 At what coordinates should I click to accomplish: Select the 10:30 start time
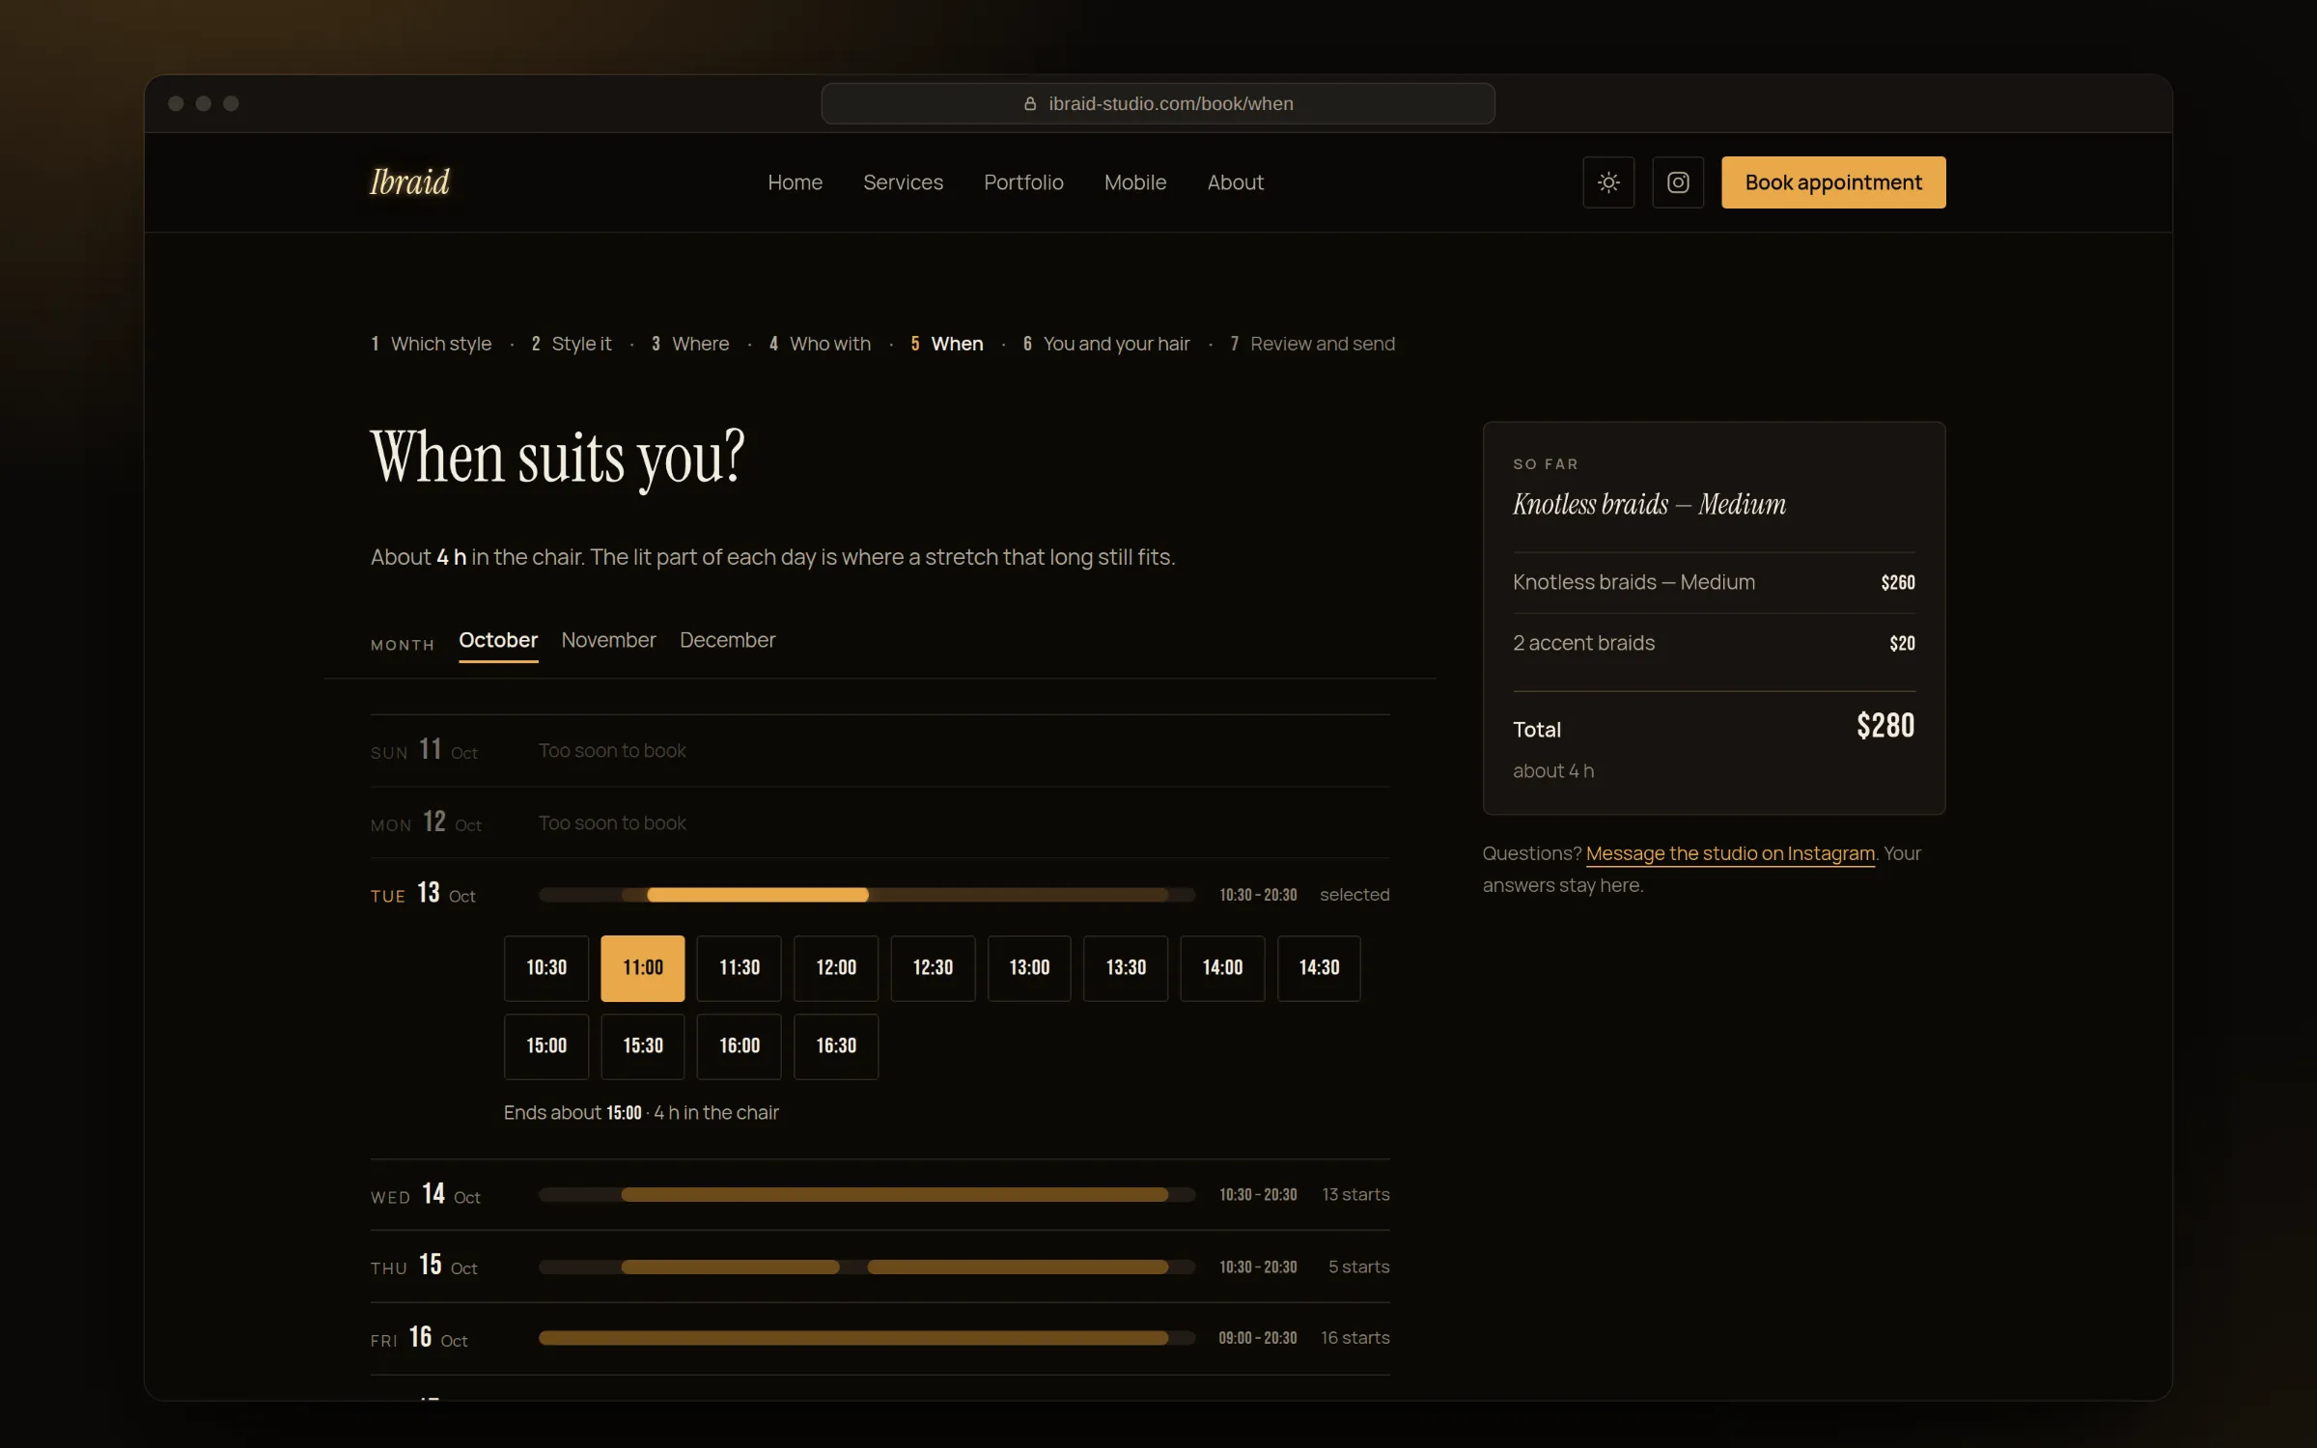point(546,968)
